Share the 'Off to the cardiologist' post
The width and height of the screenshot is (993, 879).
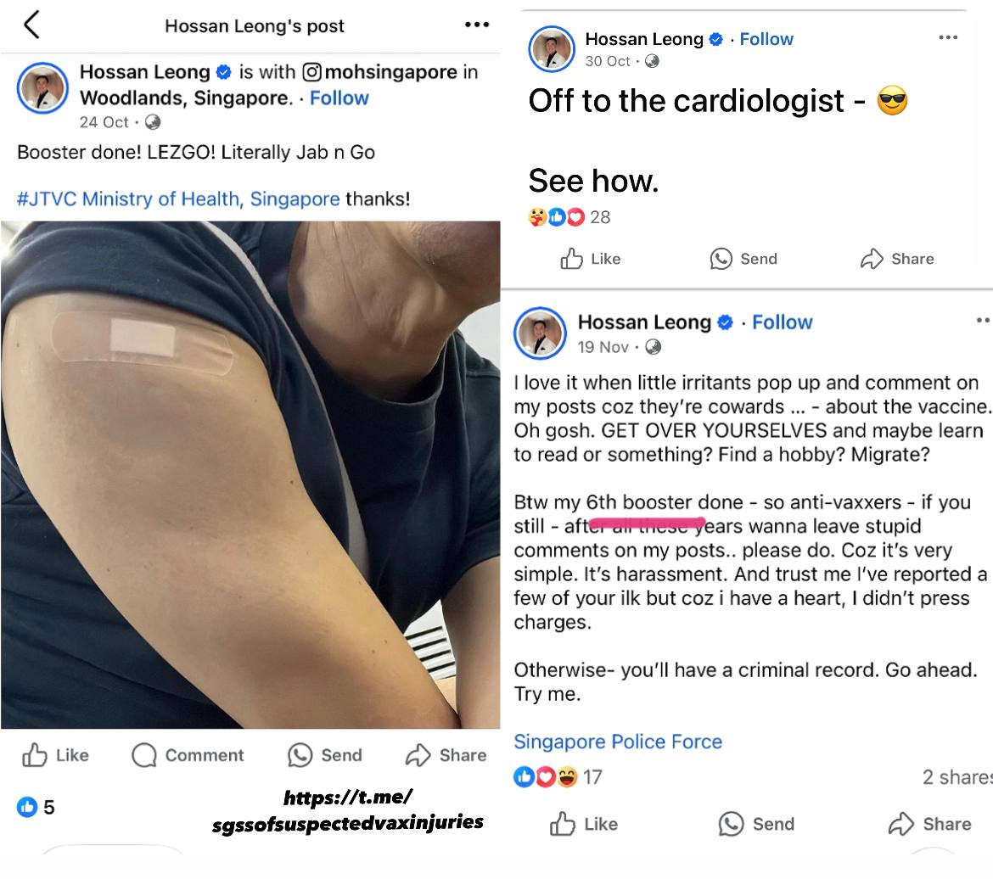click(x=897, y=259)
